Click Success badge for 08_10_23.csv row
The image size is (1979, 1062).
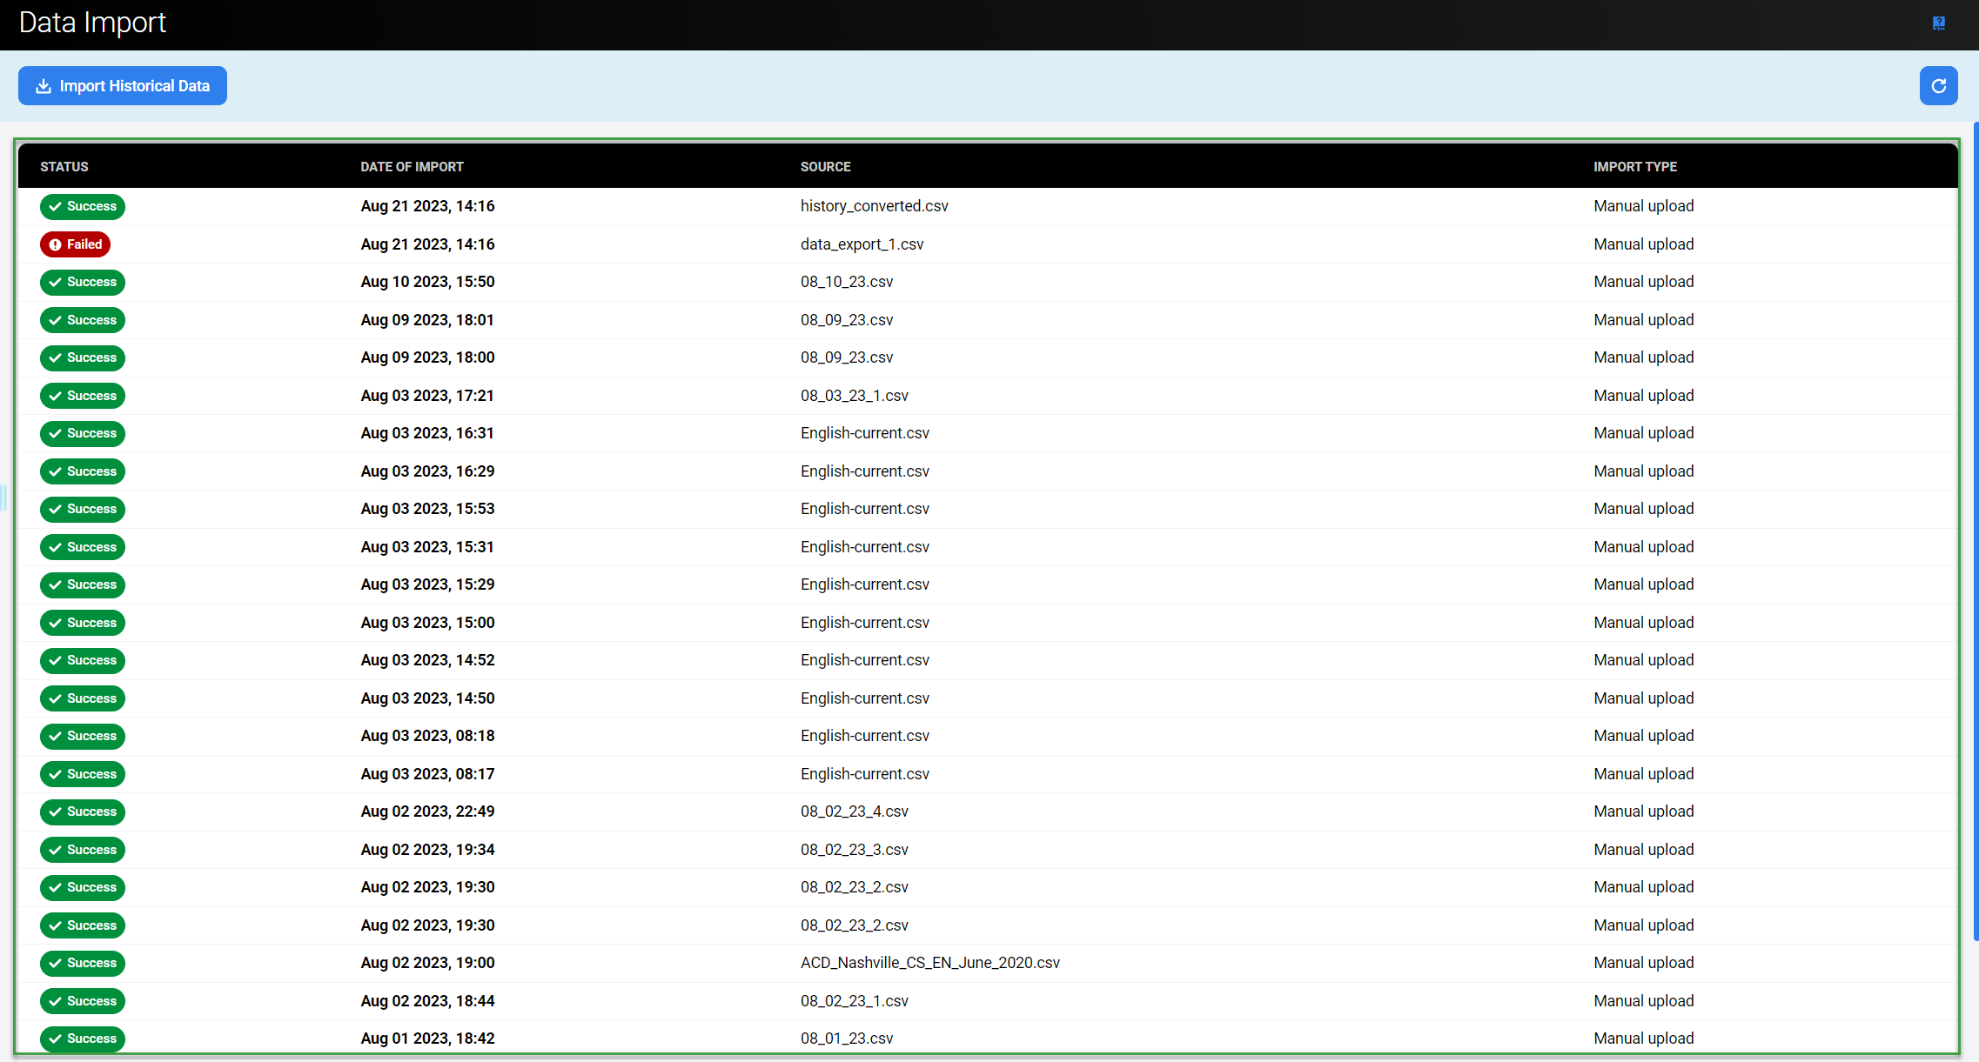(x=83, y=282)
